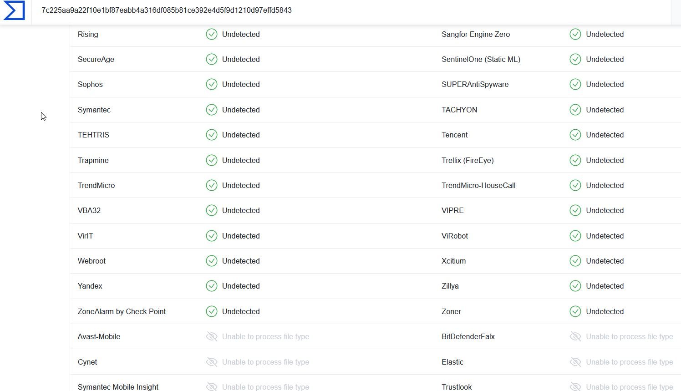This screenshot has width=681, height=391.
Task: Click the VirusTotal logo icon
Action: (14, 10)
